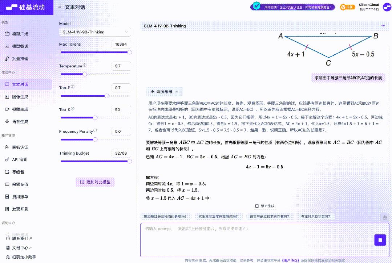Click the Frequency Penalty value field
392x263 pixels.
(x=121, y=131)
